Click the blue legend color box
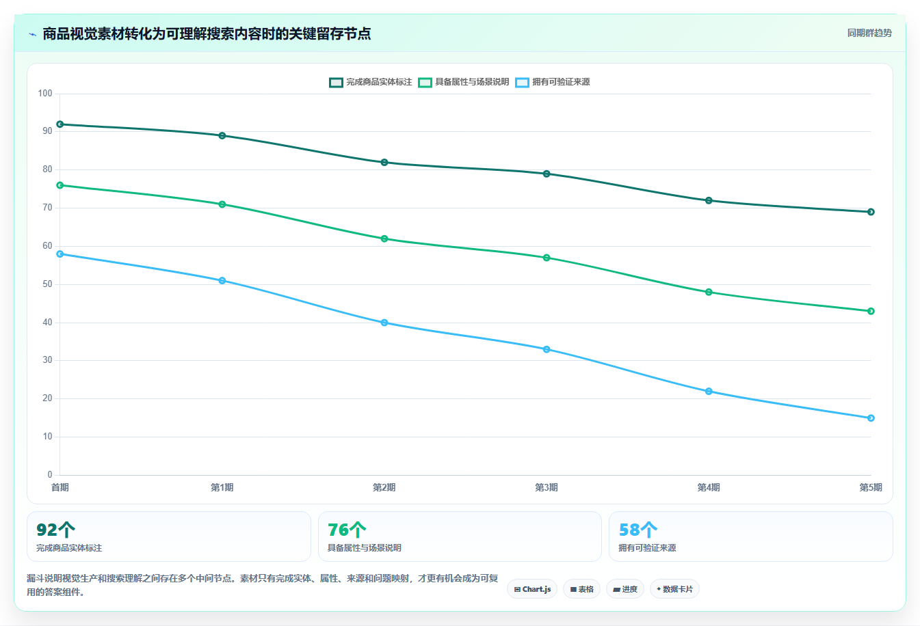920x626 pixels. tap(522, 82)
